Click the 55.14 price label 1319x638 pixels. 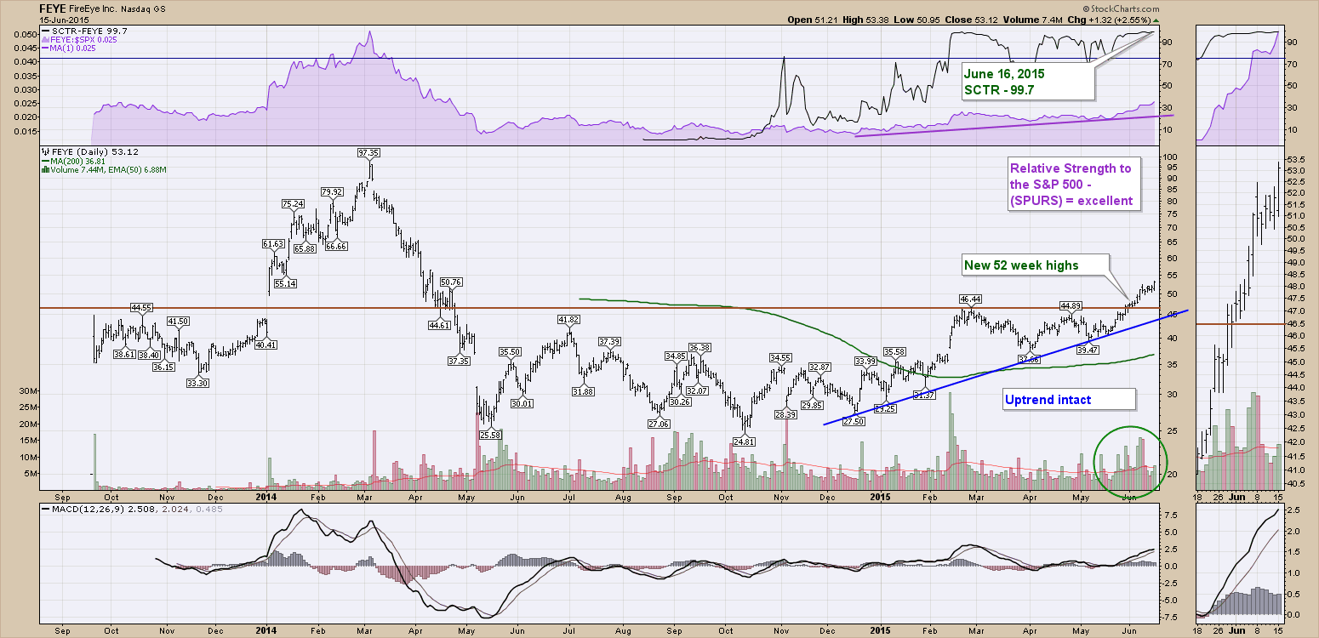click(287, 283)
